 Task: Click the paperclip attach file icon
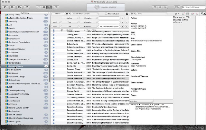(177, 14)
